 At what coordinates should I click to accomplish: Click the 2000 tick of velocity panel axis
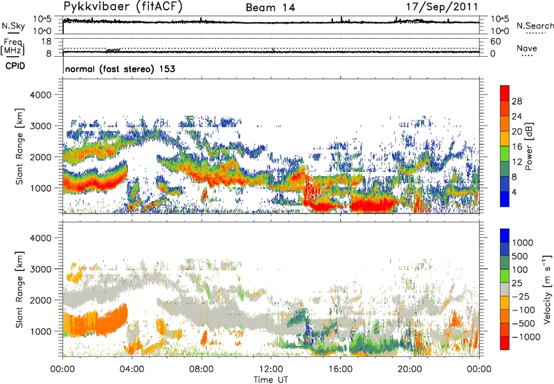[40, 300]
